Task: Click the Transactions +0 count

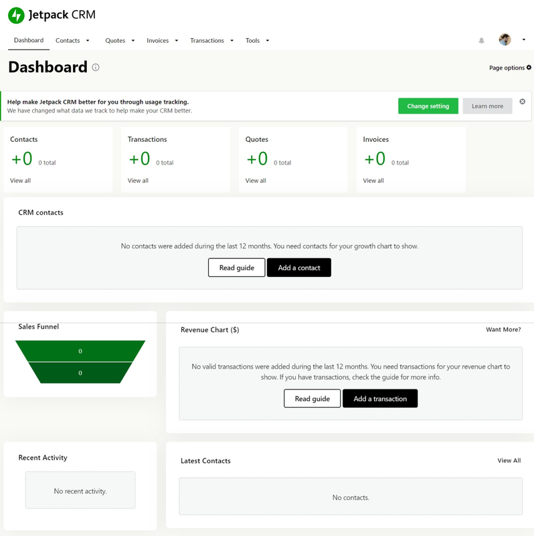Action: pos(139,159)
